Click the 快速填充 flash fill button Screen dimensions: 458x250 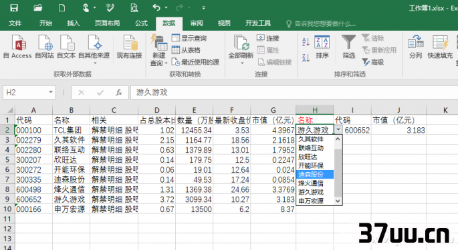440,47
